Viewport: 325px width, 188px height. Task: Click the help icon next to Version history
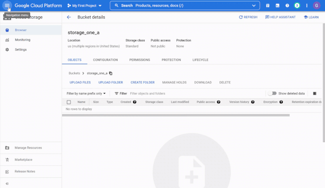pos(253,102)
